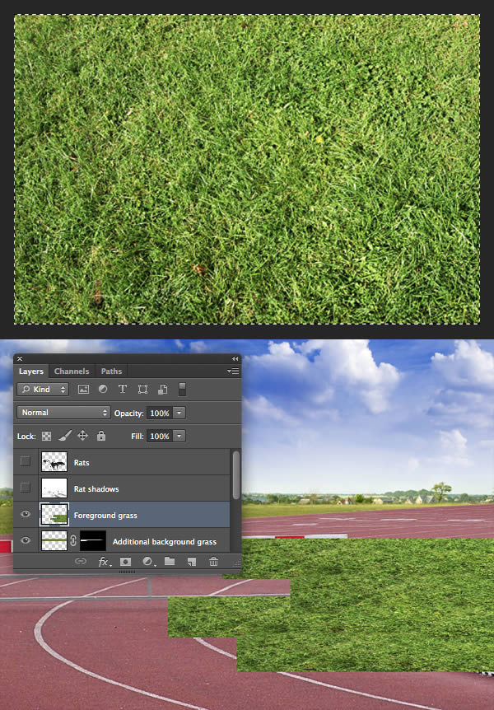The image size is (494, 710).
Task: Show the Rats layer
Action: pos(26,461)
